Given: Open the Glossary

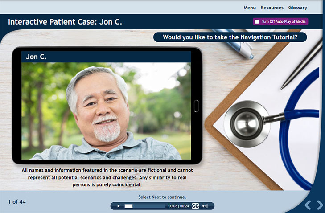Looking at the screenshot, I should click(x=298, y=8).
